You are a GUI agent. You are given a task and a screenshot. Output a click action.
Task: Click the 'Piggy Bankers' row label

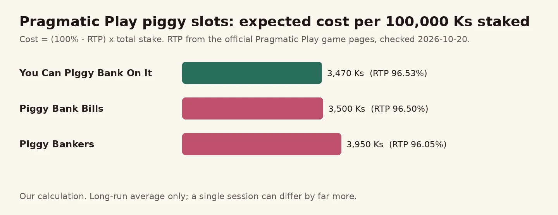(x=57, y=144)
